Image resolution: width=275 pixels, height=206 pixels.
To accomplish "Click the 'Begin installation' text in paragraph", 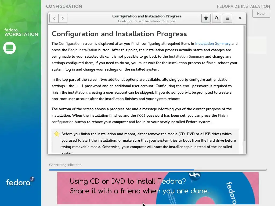I will coord(83,50).
